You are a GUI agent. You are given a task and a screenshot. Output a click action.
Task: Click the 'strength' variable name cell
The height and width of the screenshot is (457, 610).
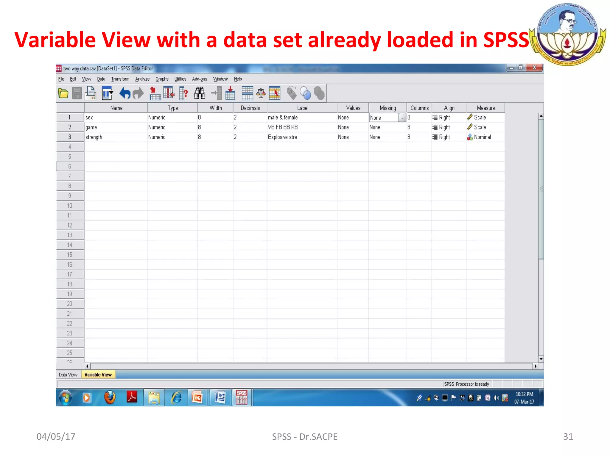[x=116, y=137]
